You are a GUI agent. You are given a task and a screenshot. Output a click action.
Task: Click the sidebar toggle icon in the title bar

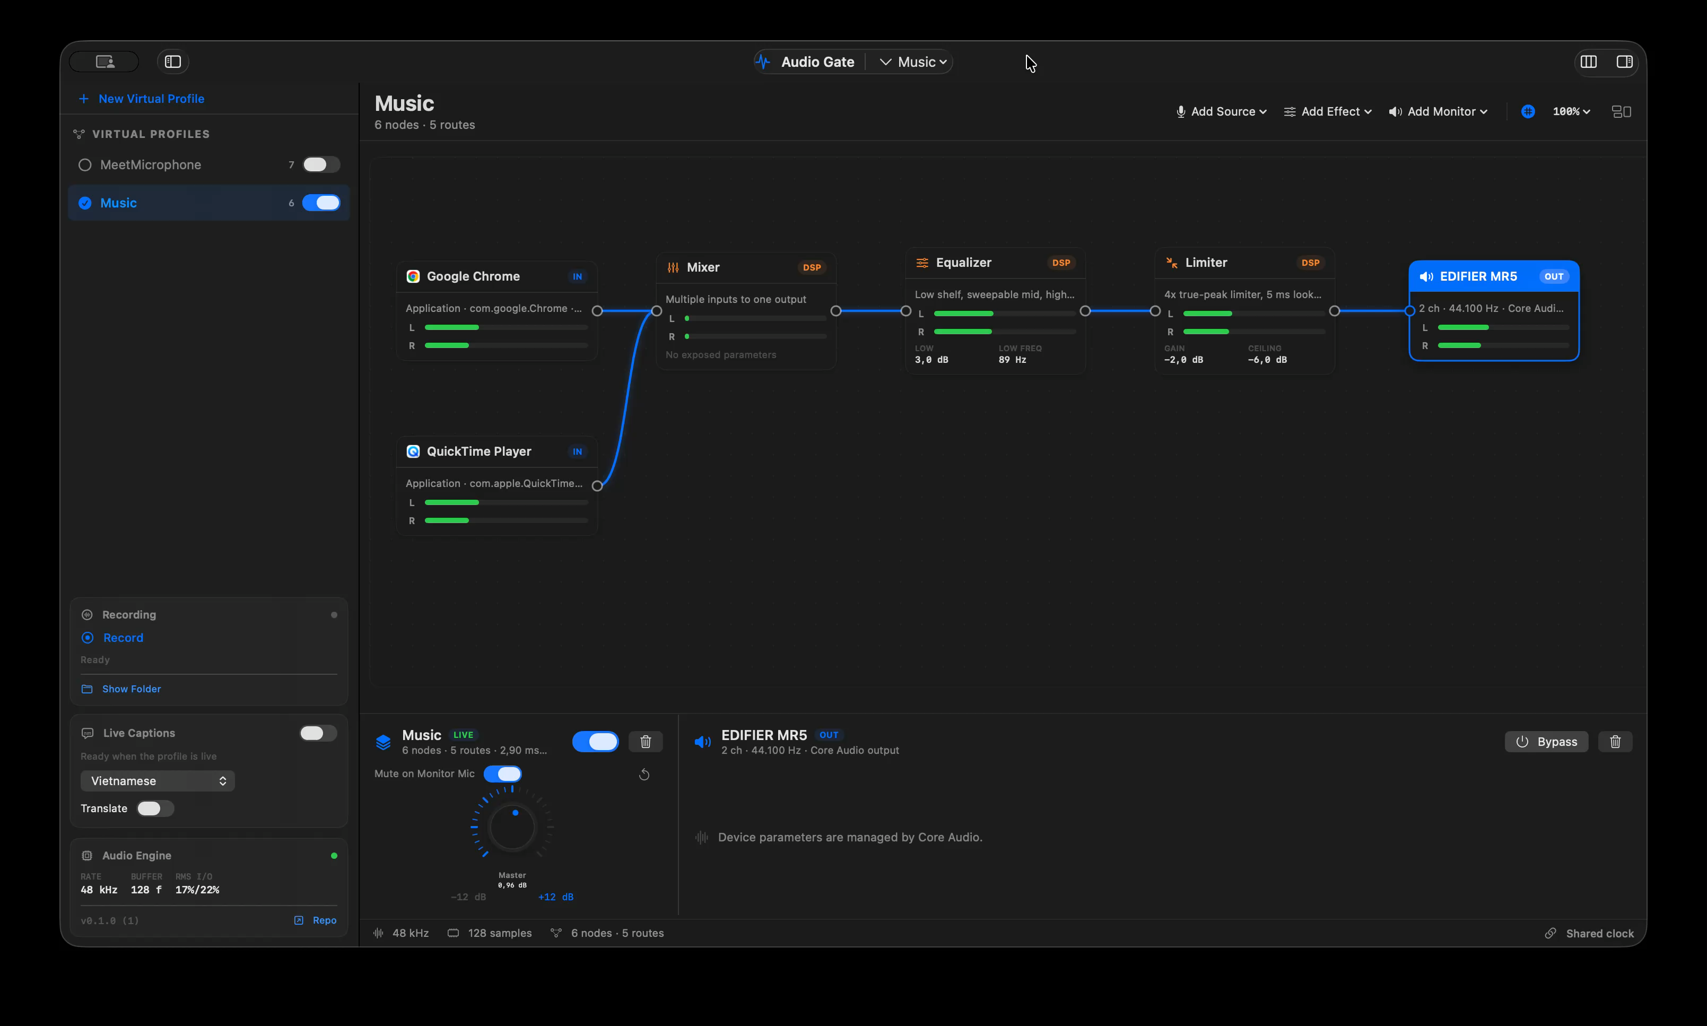pyautogui.click(x=173, y=62)
